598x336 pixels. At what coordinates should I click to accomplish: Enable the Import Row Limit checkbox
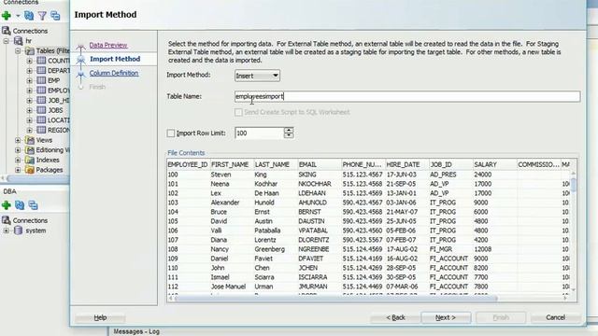click(170, 133)
